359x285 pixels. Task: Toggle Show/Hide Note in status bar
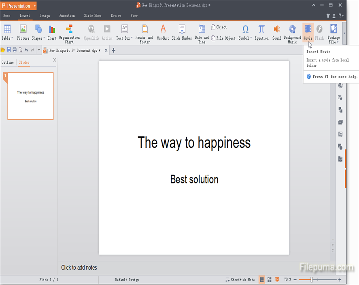tap(240, 280)
